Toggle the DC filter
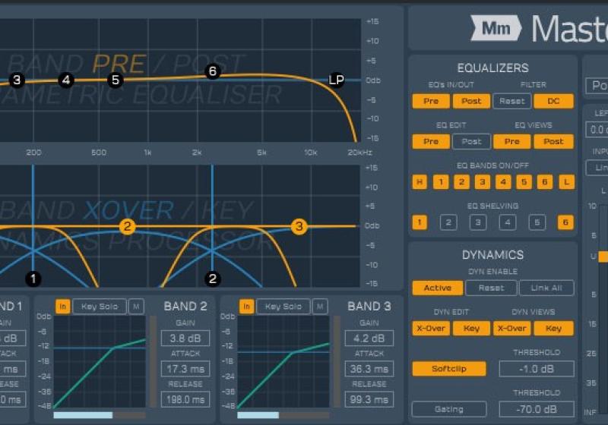This screenshot has height=425, width=608. (553, 102)
